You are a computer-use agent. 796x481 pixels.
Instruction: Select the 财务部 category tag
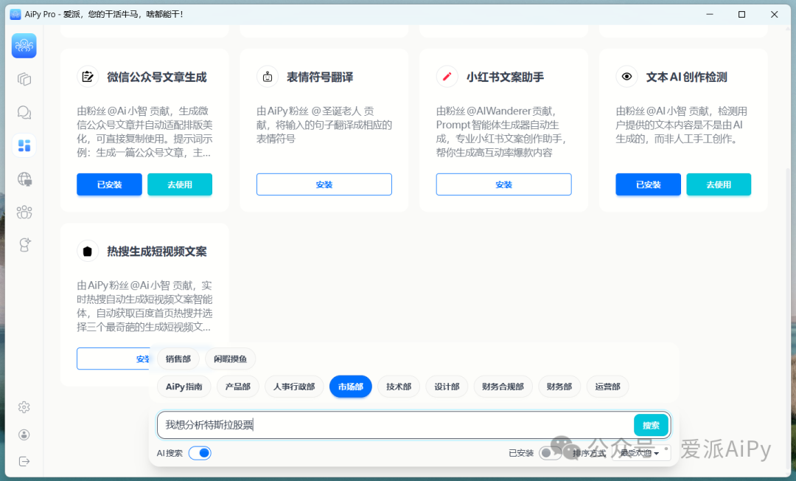click(x=559, y=387)
